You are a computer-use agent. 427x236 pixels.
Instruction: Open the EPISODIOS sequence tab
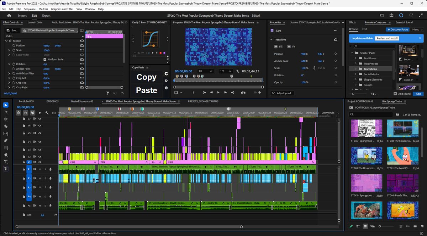coord(52,101)
